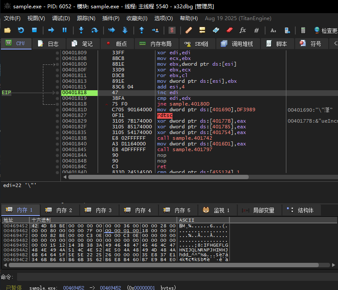The image size is (338, 290).
Task: Switch to the 日志 log tab
Action: coord(49,44)
